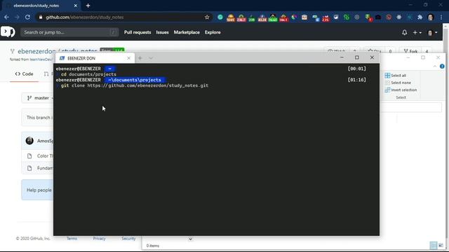
Task: Open Marketplace in GitHub header
Action: 187,32
